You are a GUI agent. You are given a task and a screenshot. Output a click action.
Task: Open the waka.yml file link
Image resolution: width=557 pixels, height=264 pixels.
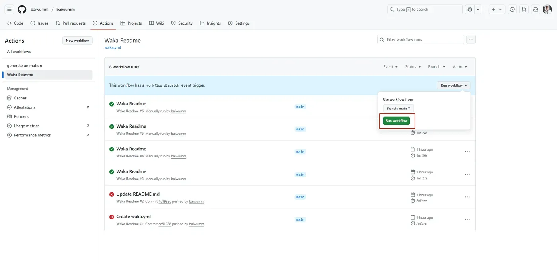click(x=113, y=47)
